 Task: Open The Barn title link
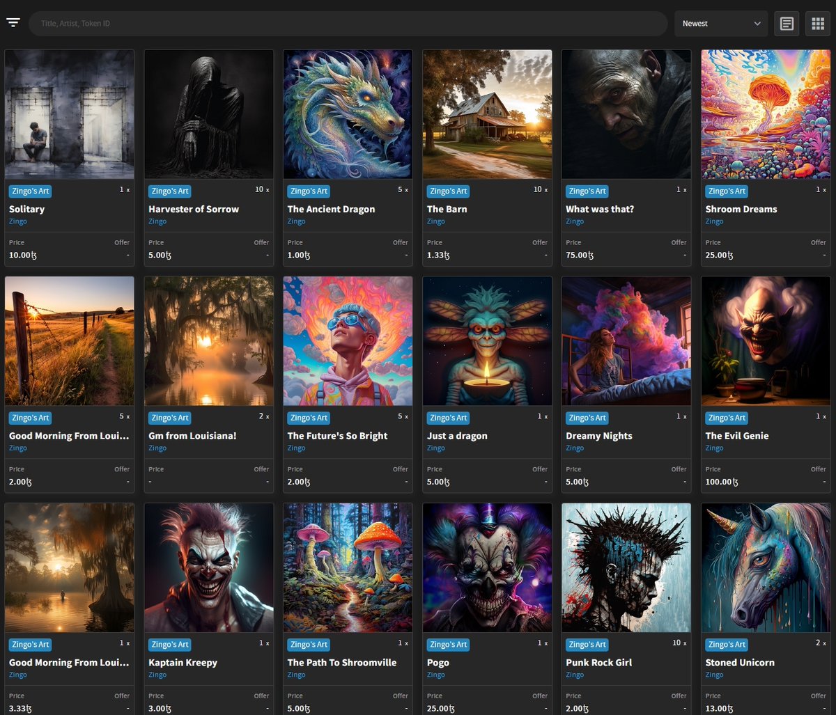click(x=447, y=209)
